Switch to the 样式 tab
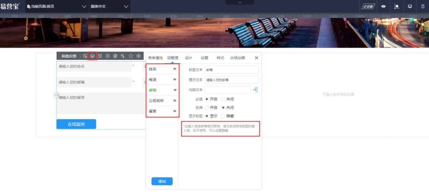Image resolution: width=429 pixels, height=195 pixels. coord(220,58)
